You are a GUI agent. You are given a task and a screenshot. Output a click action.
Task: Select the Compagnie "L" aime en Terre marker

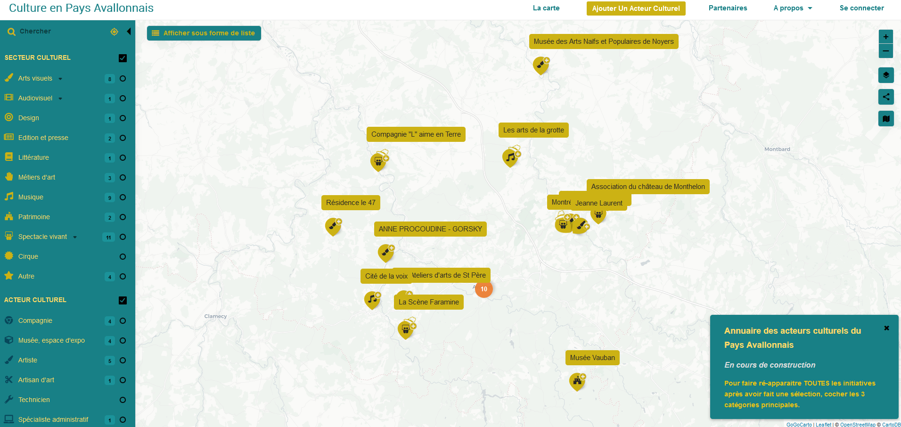[x=379, y=162]
